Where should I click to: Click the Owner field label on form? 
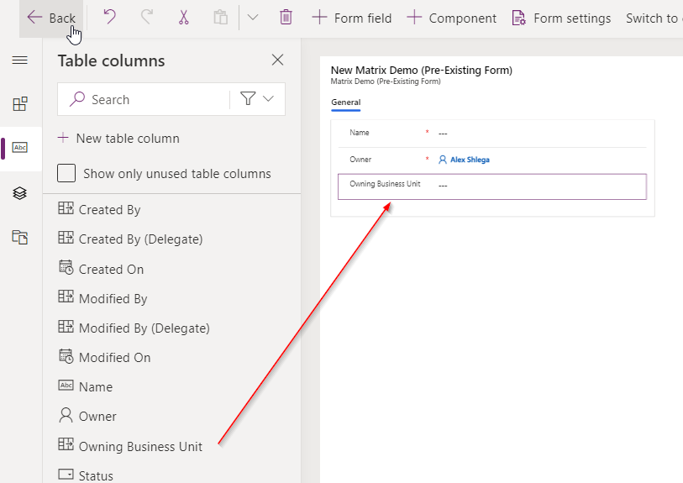pyautogui.click(x=360, y=160)
